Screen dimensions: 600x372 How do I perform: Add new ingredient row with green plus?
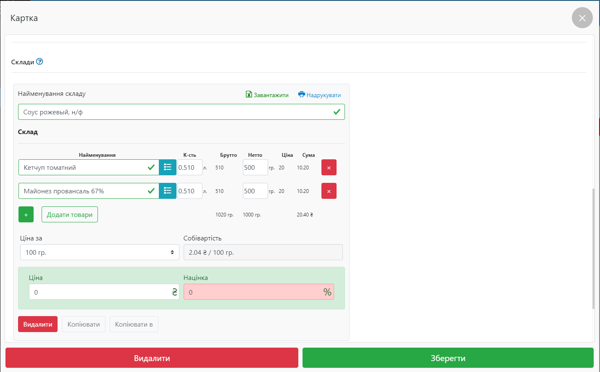(x=26, y=214)
